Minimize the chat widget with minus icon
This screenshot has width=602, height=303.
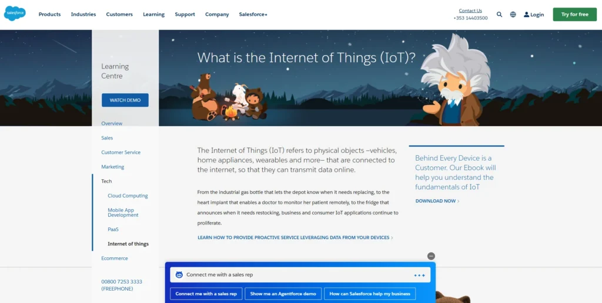pyautogui.click(x=431, y=256)
